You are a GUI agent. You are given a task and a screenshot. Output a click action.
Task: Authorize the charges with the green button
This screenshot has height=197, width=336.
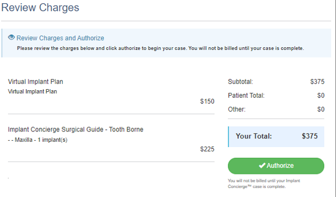click(276, 166)
